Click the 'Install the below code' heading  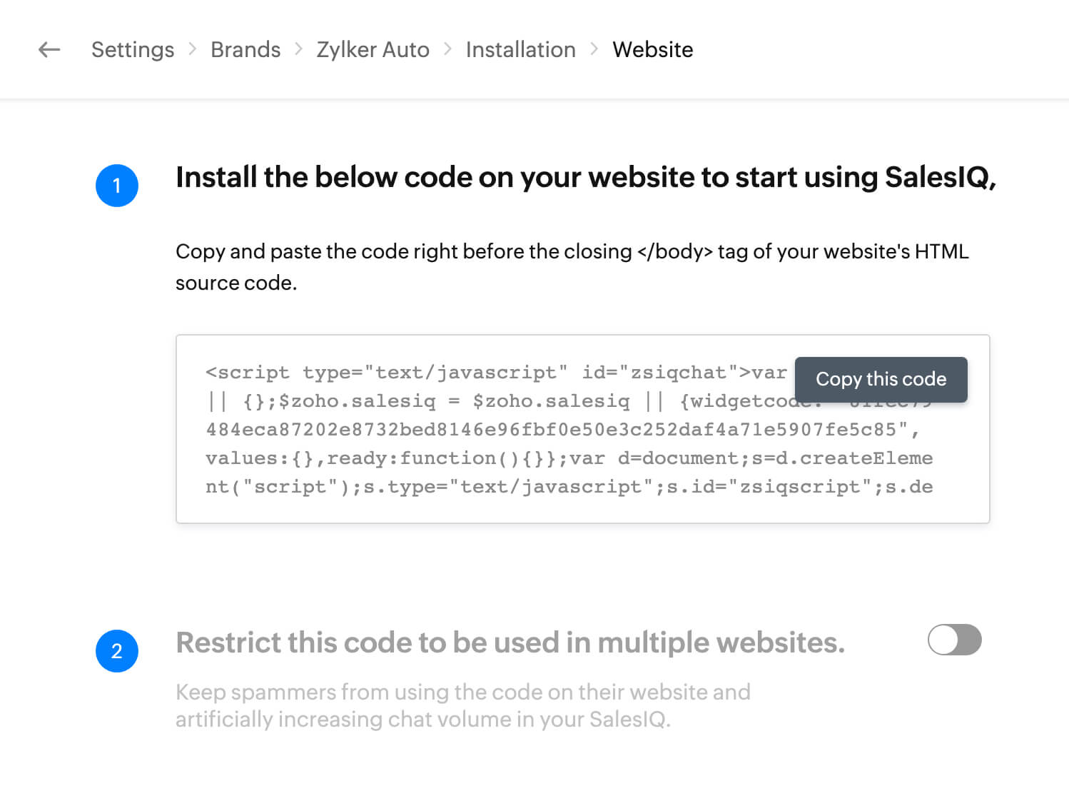(x=585, y=177)
